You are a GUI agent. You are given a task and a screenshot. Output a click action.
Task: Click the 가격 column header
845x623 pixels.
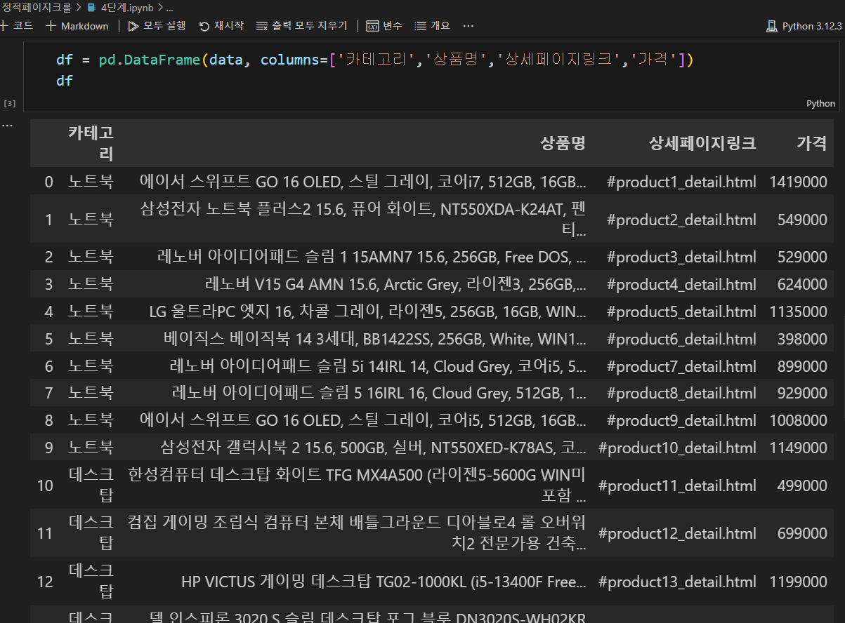click(811, 143)
